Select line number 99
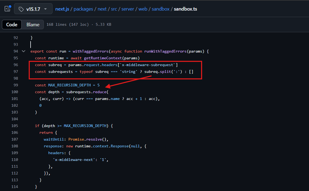This screenshot has width=309, height=191. coord(16,85)
